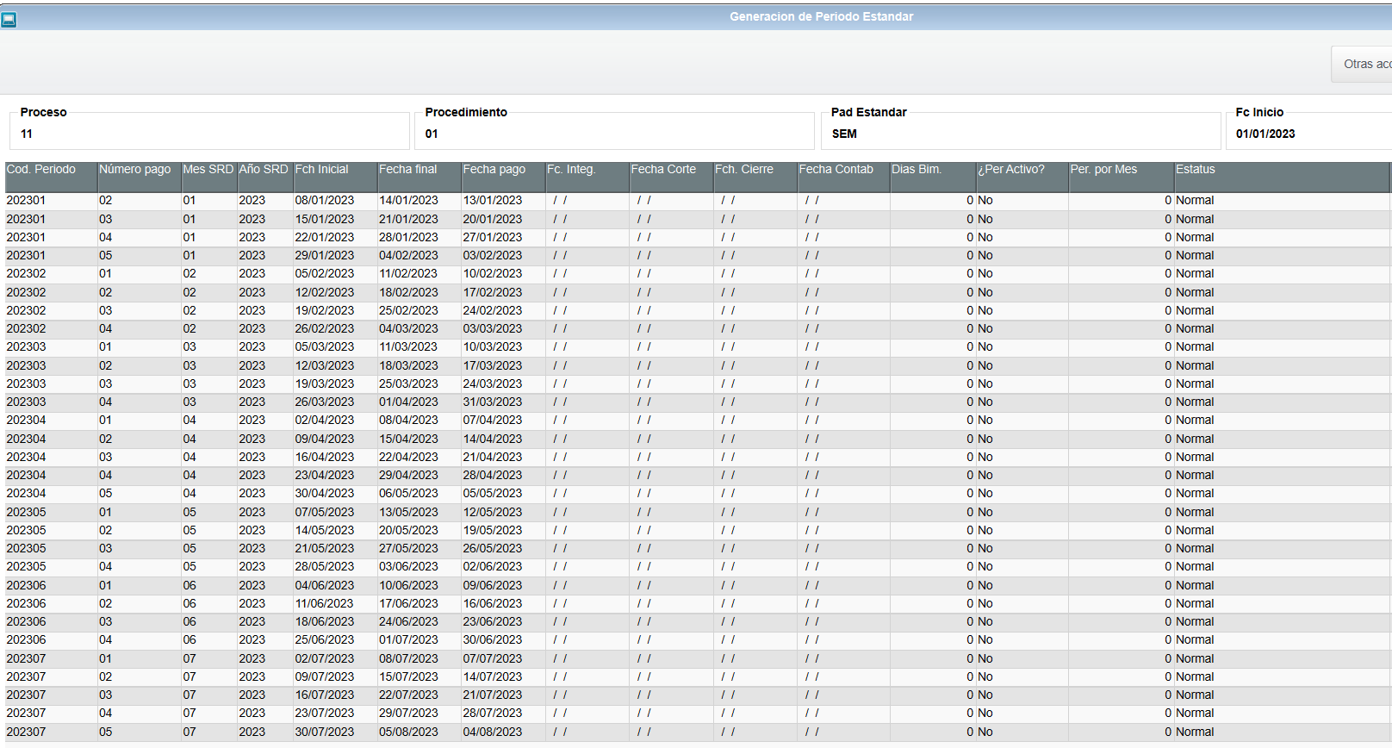This screenshot has width=1392, height=748.
Task: Click the Fch. Cierre column header
Action: [x=755, y=177]
